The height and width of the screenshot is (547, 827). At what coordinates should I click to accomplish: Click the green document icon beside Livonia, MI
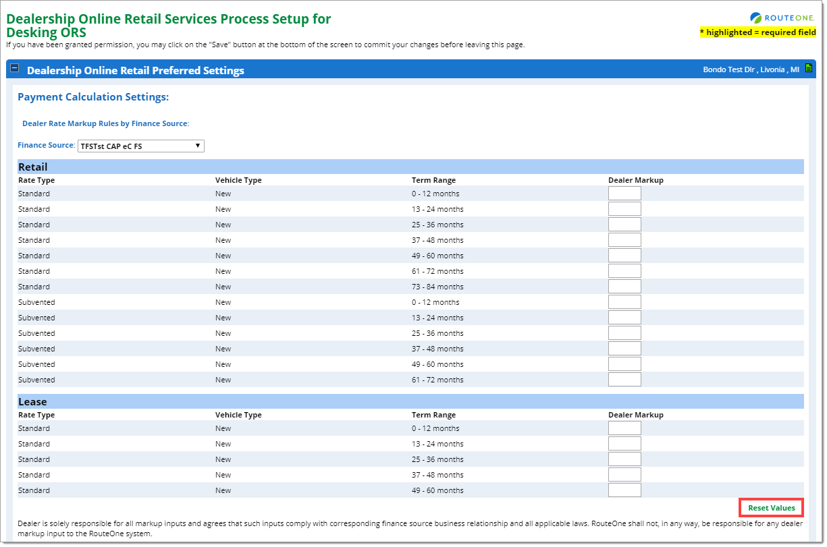click(808, 69)
